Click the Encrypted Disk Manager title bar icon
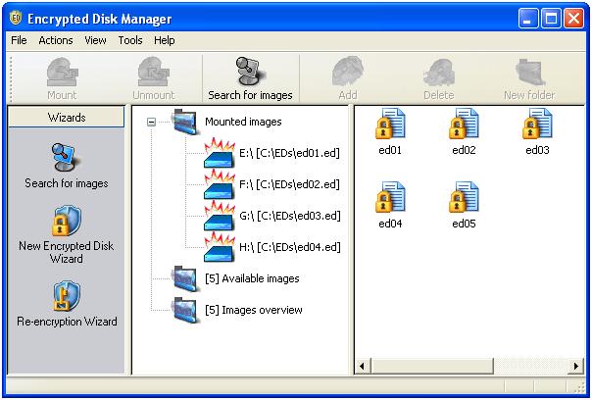The image size is (592, 400). pyautogui.click(x=16, y=18)
